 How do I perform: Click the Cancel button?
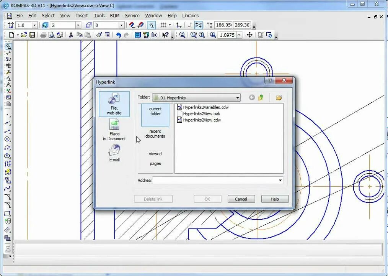coord(241,199)
